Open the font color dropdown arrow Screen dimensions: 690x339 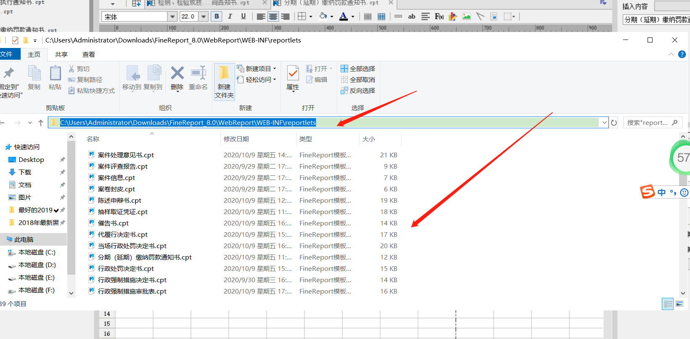coord(353,17)
